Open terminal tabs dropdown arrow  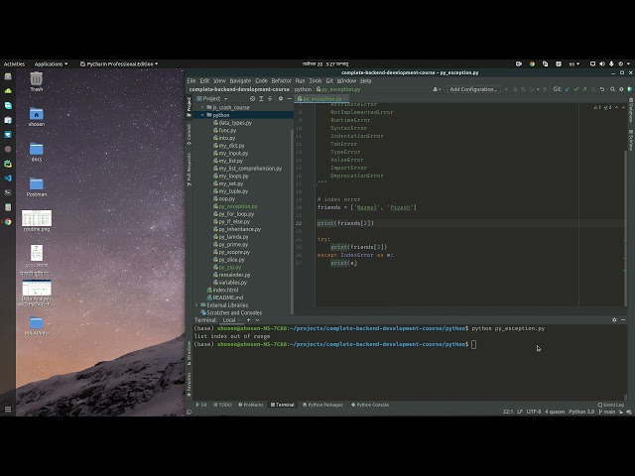[257, 319]
